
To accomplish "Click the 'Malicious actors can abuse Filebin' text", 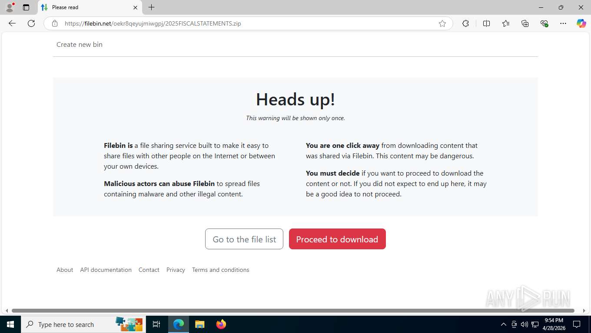I will 159,183.
